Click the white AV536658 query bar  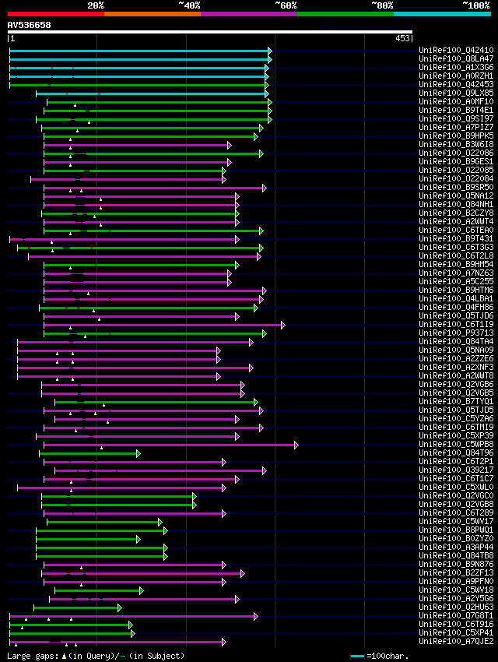(210, 32)
